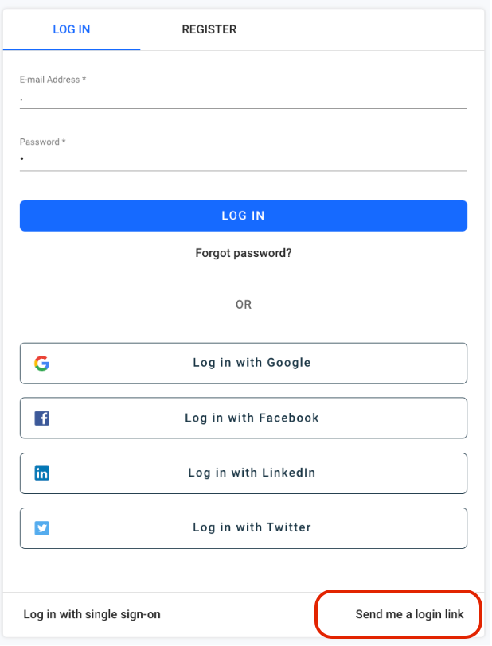Click the LinkedIn logo icon
Image resolution: width=492 pixels, height=646 pixels.
(41, 473)
